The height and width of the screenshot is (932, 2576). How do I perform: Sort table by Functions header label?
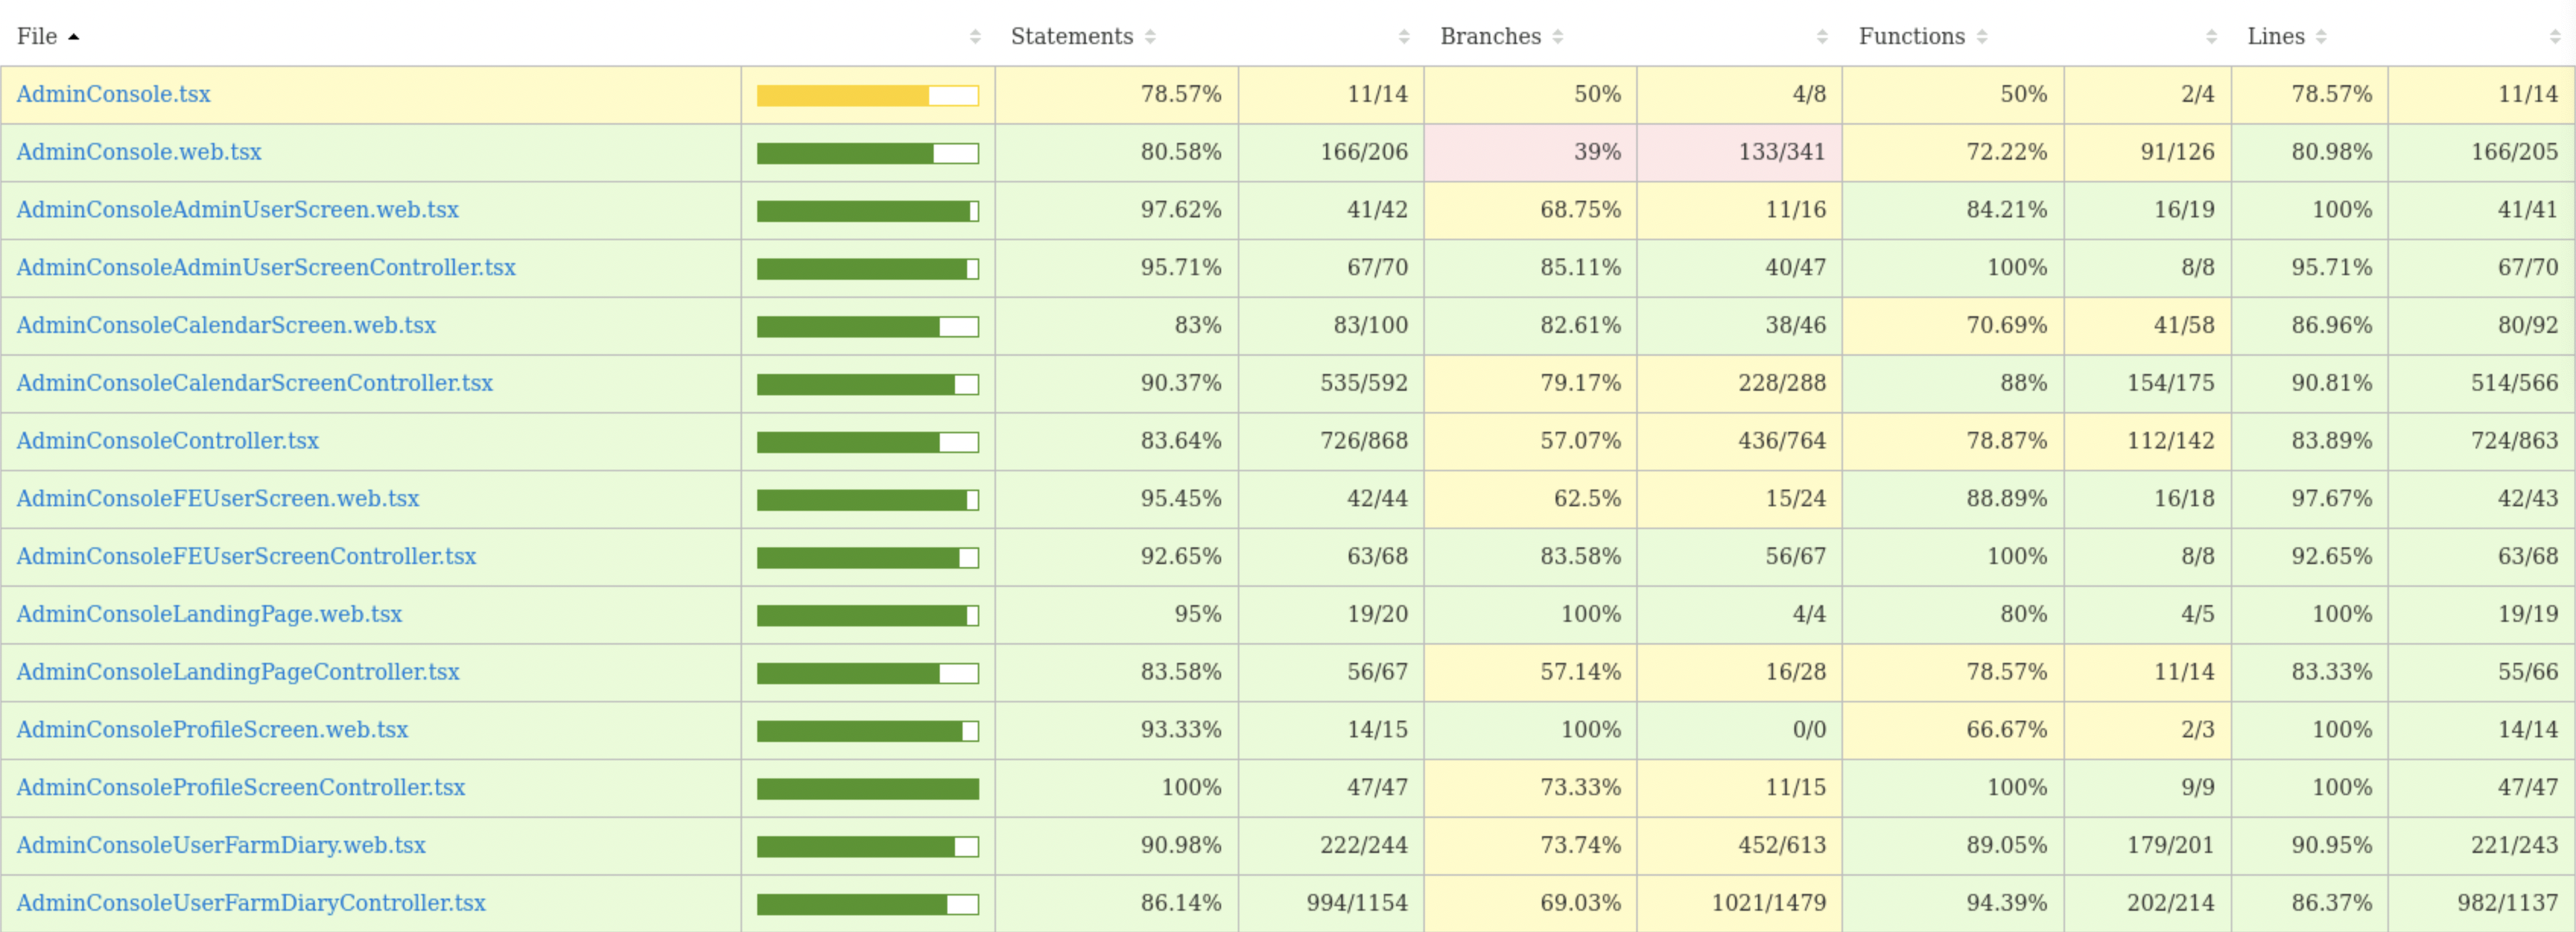click(x=1911, y=37)
